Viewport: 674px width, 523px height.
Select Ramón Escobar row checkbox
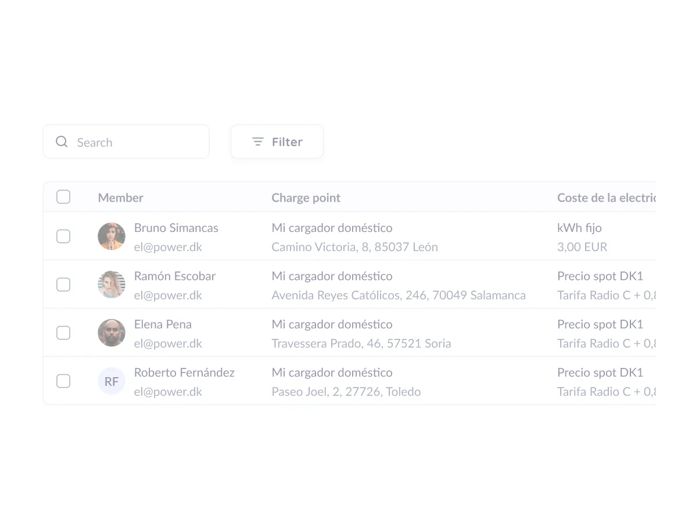[63, 284]
